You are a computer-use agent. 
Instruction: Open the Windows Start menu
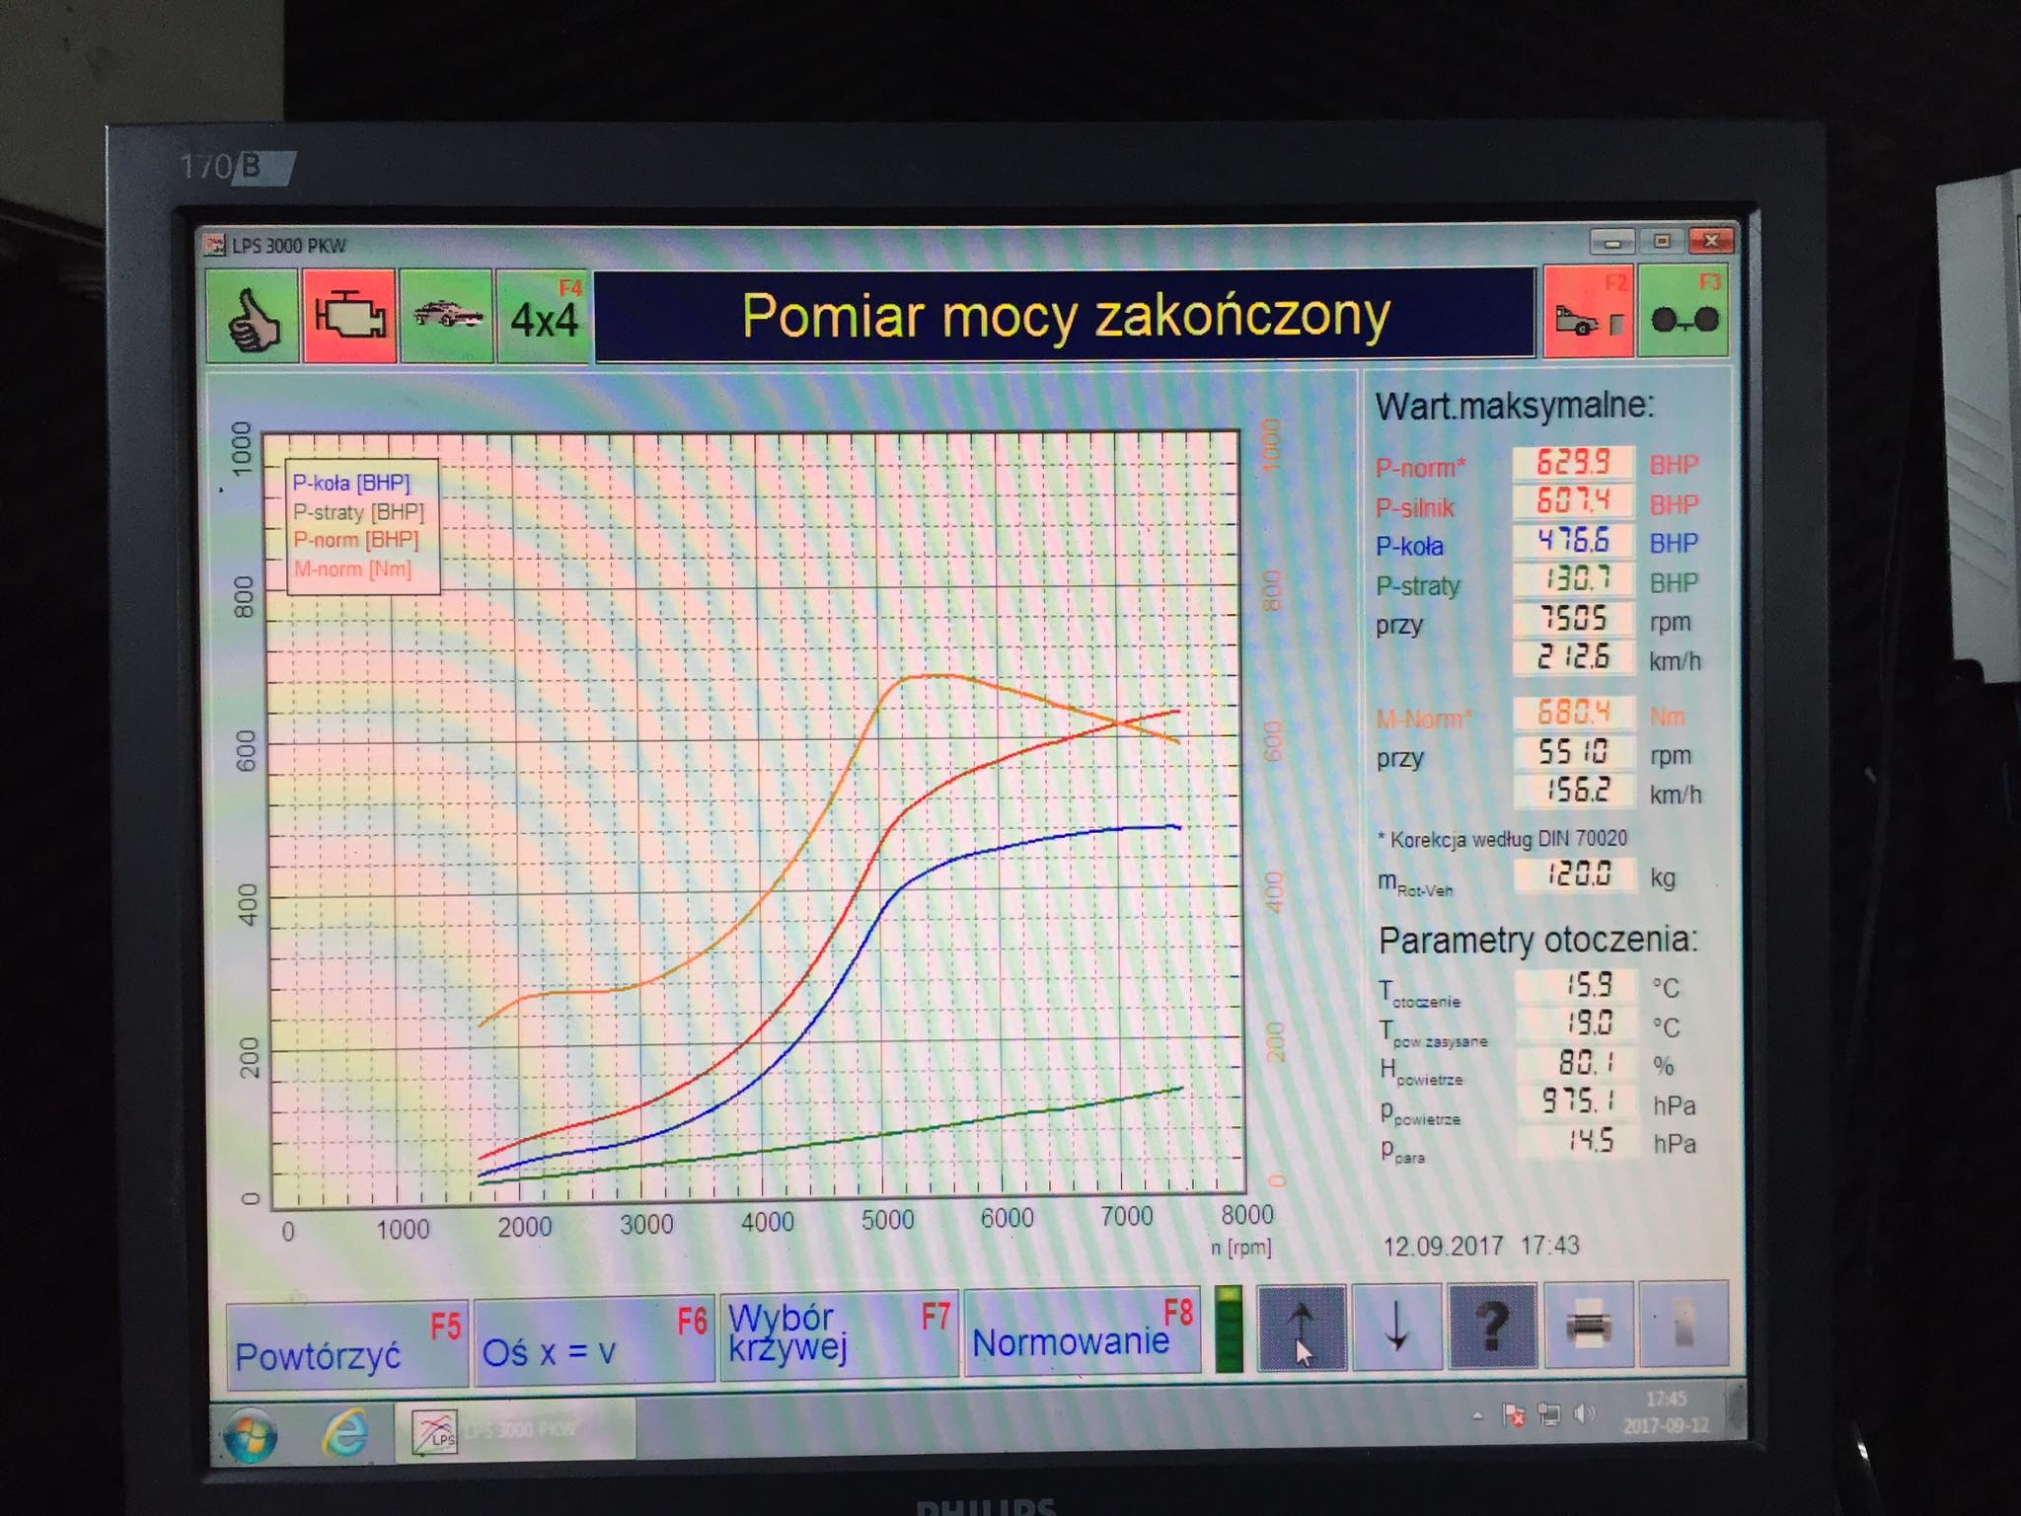pyautogui.click(x=251, y=1433)
